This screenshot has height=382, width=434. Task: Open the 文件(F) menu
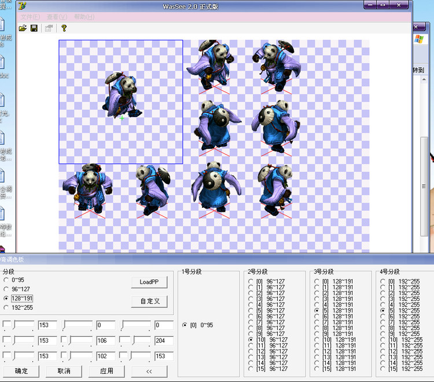(x=31, y=17)
